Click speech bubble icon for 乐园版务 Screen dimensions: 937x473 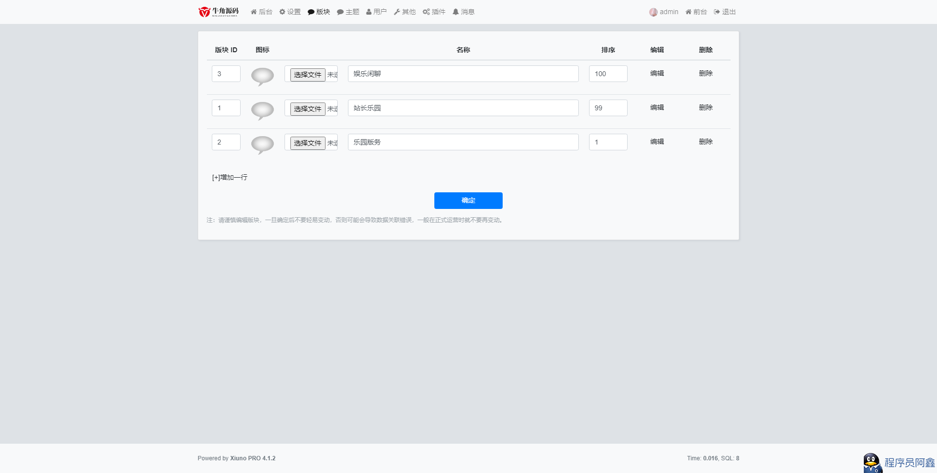pyautogui.click(x=263, y=145)
